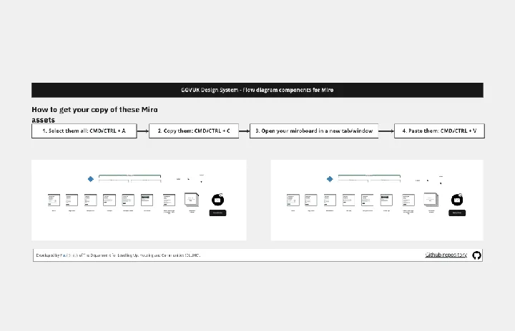The width and height of the screenshot is (515, 331).
Task: Select the GOVUK Design System title banner
Action: pos(257,90)
